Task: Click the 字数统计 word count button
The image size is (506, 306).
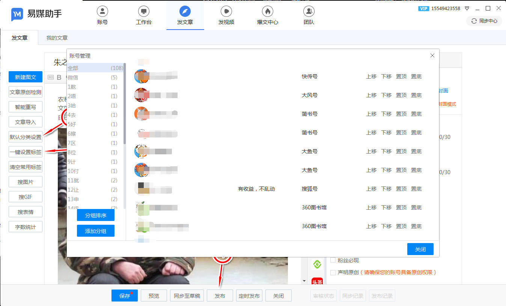Action: (26, 227)
